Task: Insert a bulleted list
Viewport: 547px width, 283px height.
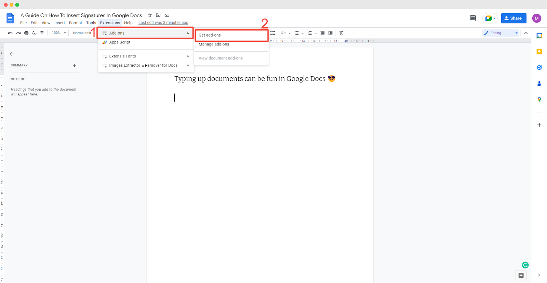Action: [297, 33]
